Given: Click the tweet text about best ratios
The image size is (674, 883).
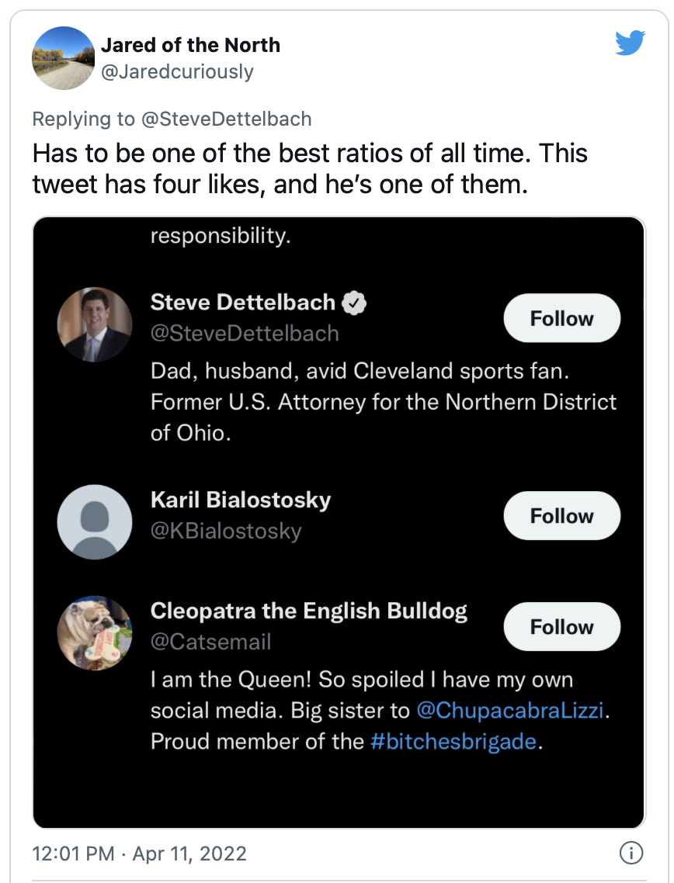Looking at the screenshot, I should click(311, 168).
